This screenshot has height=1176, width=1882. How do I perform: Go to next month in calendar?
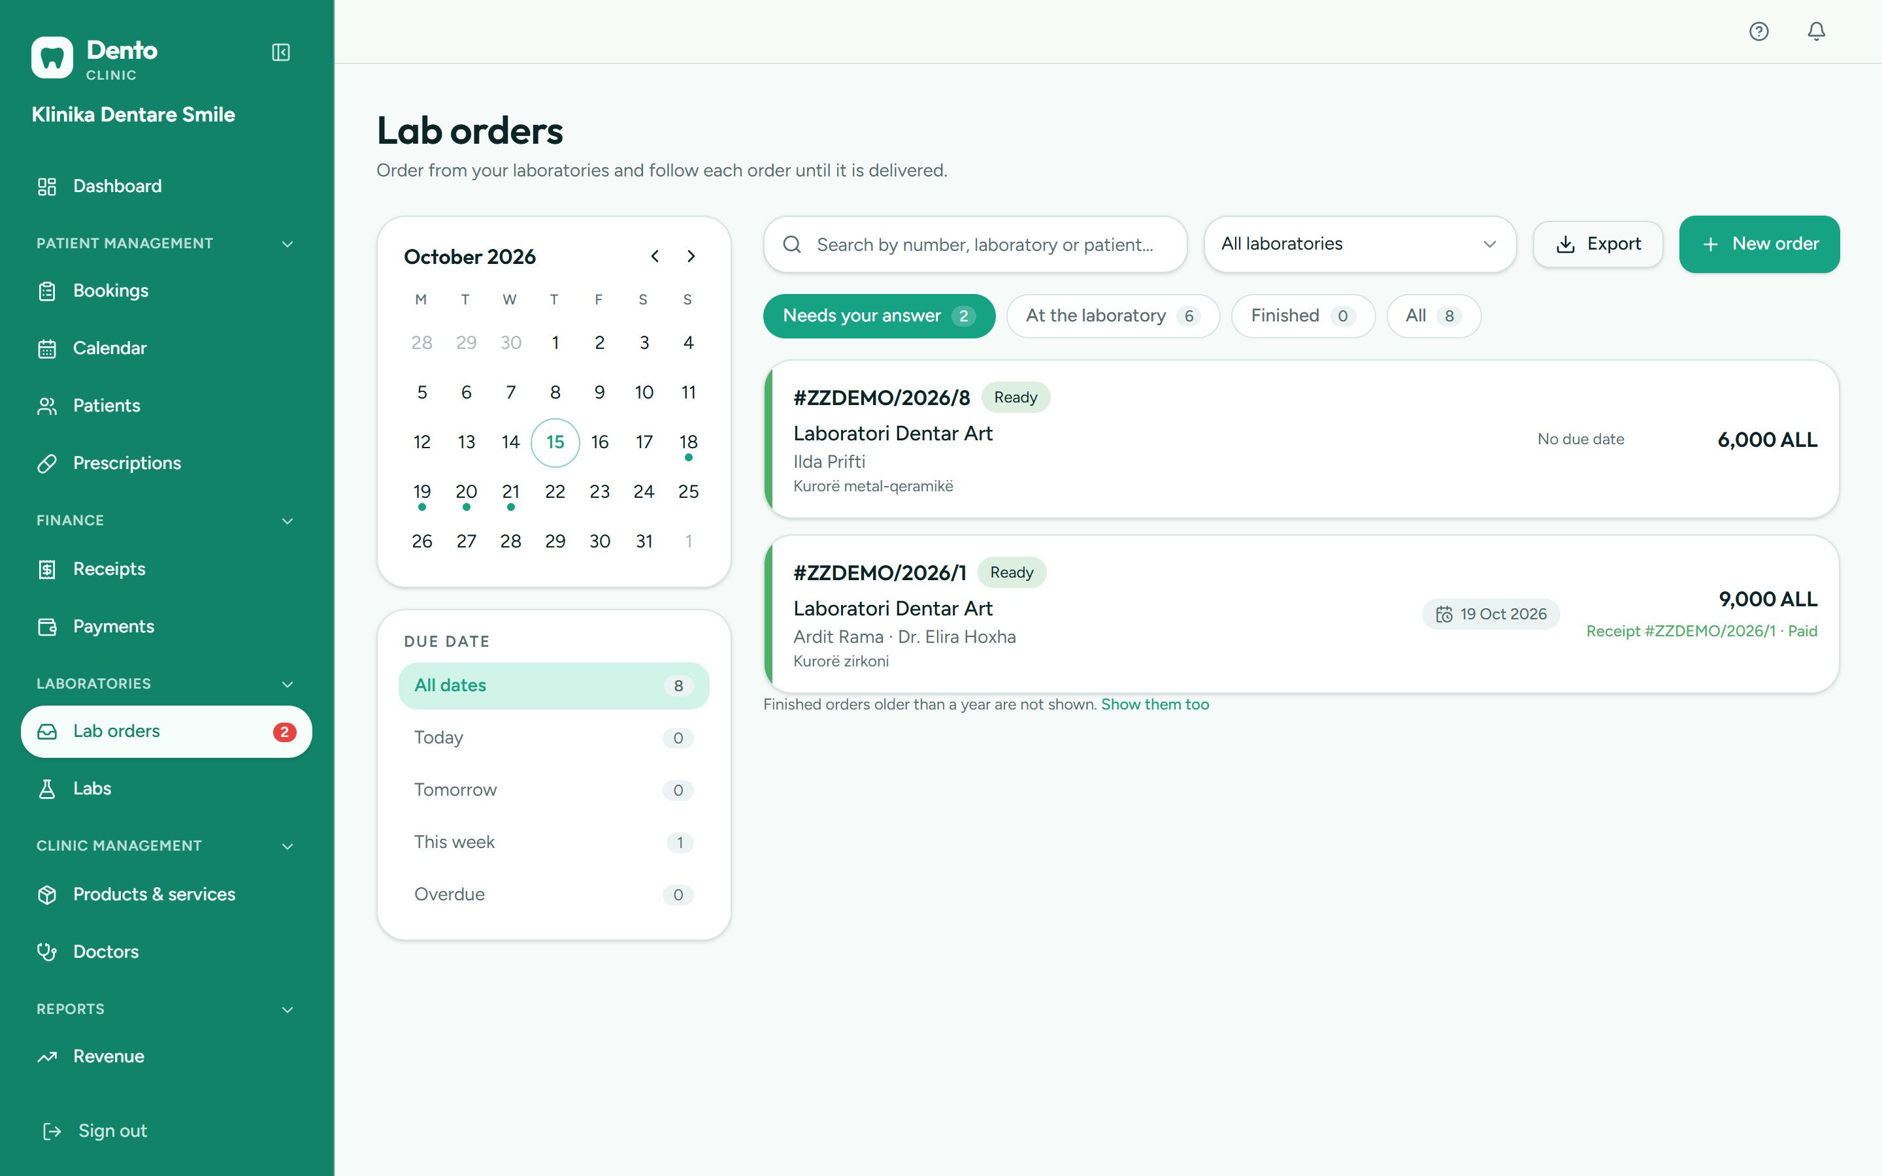pos(691,256)
